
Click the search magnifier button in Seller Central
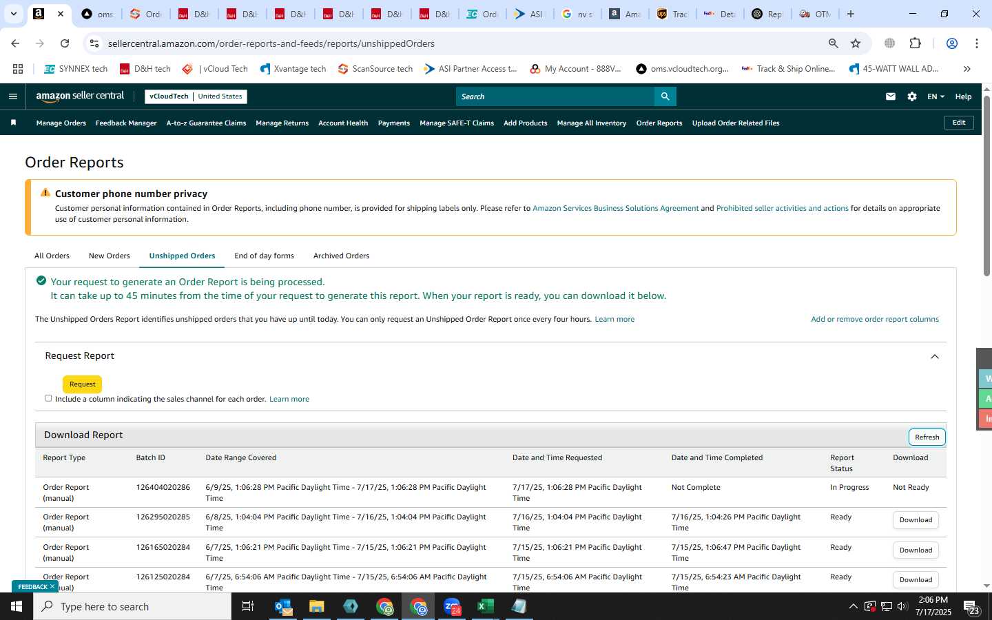click(665, 96)
